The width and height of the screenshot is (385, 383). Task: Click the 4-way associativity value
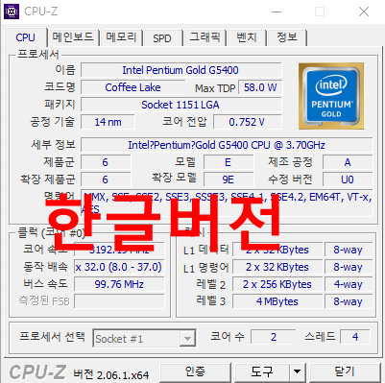(349, 284)
